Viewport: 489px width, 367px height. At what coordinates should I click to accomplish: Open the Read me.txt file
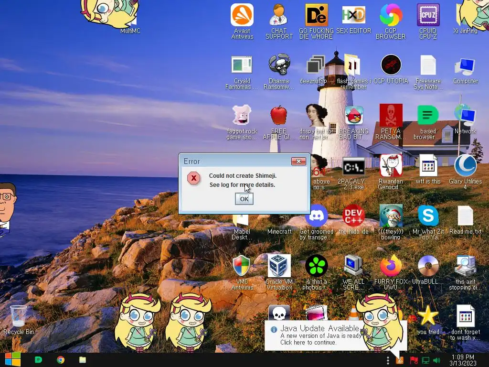pos(465,220)
